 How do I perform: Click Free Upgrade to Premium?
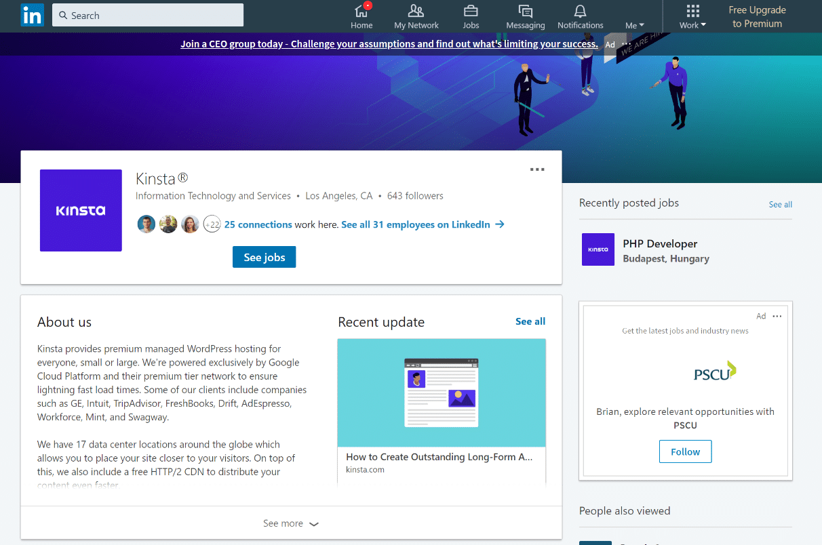(756, 16)
